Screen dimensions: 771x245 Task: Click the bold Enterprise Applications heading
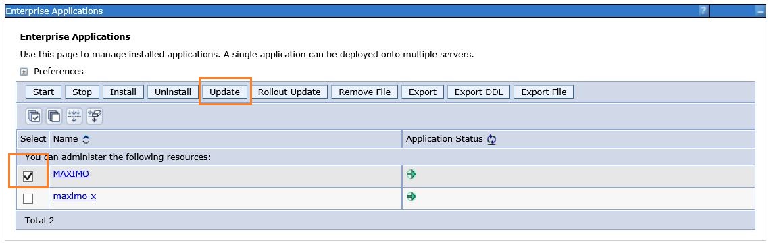click(x=75, y=37)
